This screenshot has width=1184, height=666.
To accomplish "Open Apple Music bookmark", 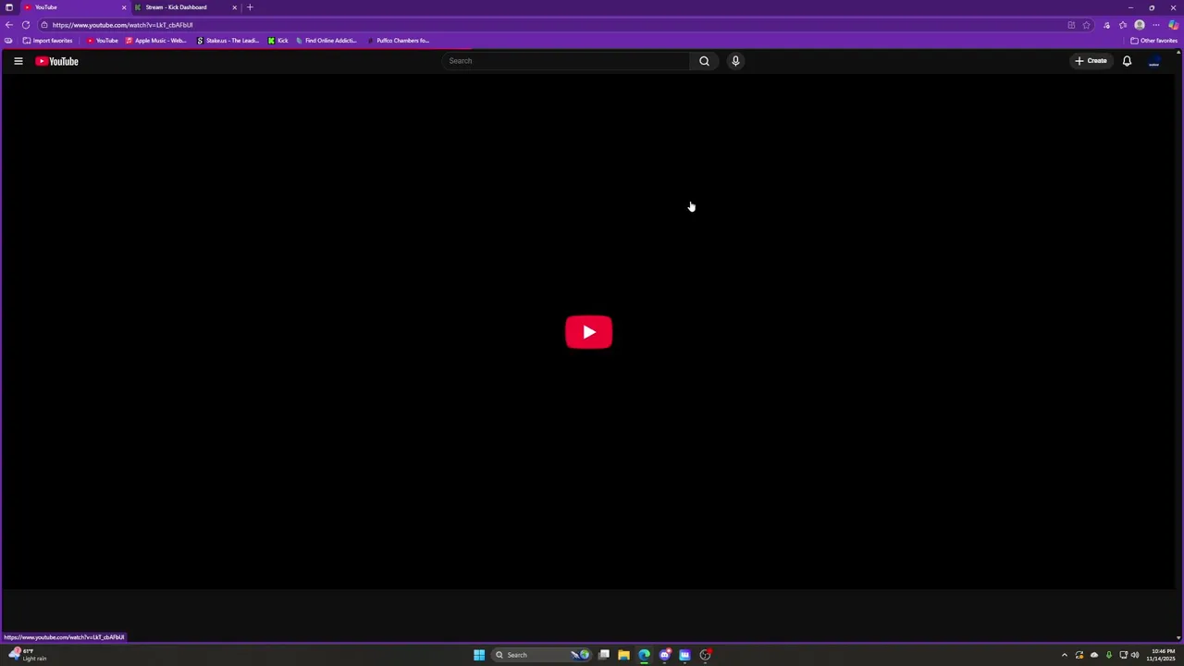I will 155,41.
